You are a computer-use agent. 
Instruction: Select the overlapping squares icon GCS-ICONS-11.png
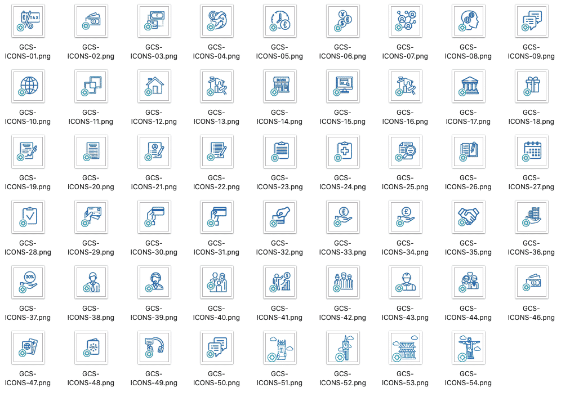(x=91, y=86)
